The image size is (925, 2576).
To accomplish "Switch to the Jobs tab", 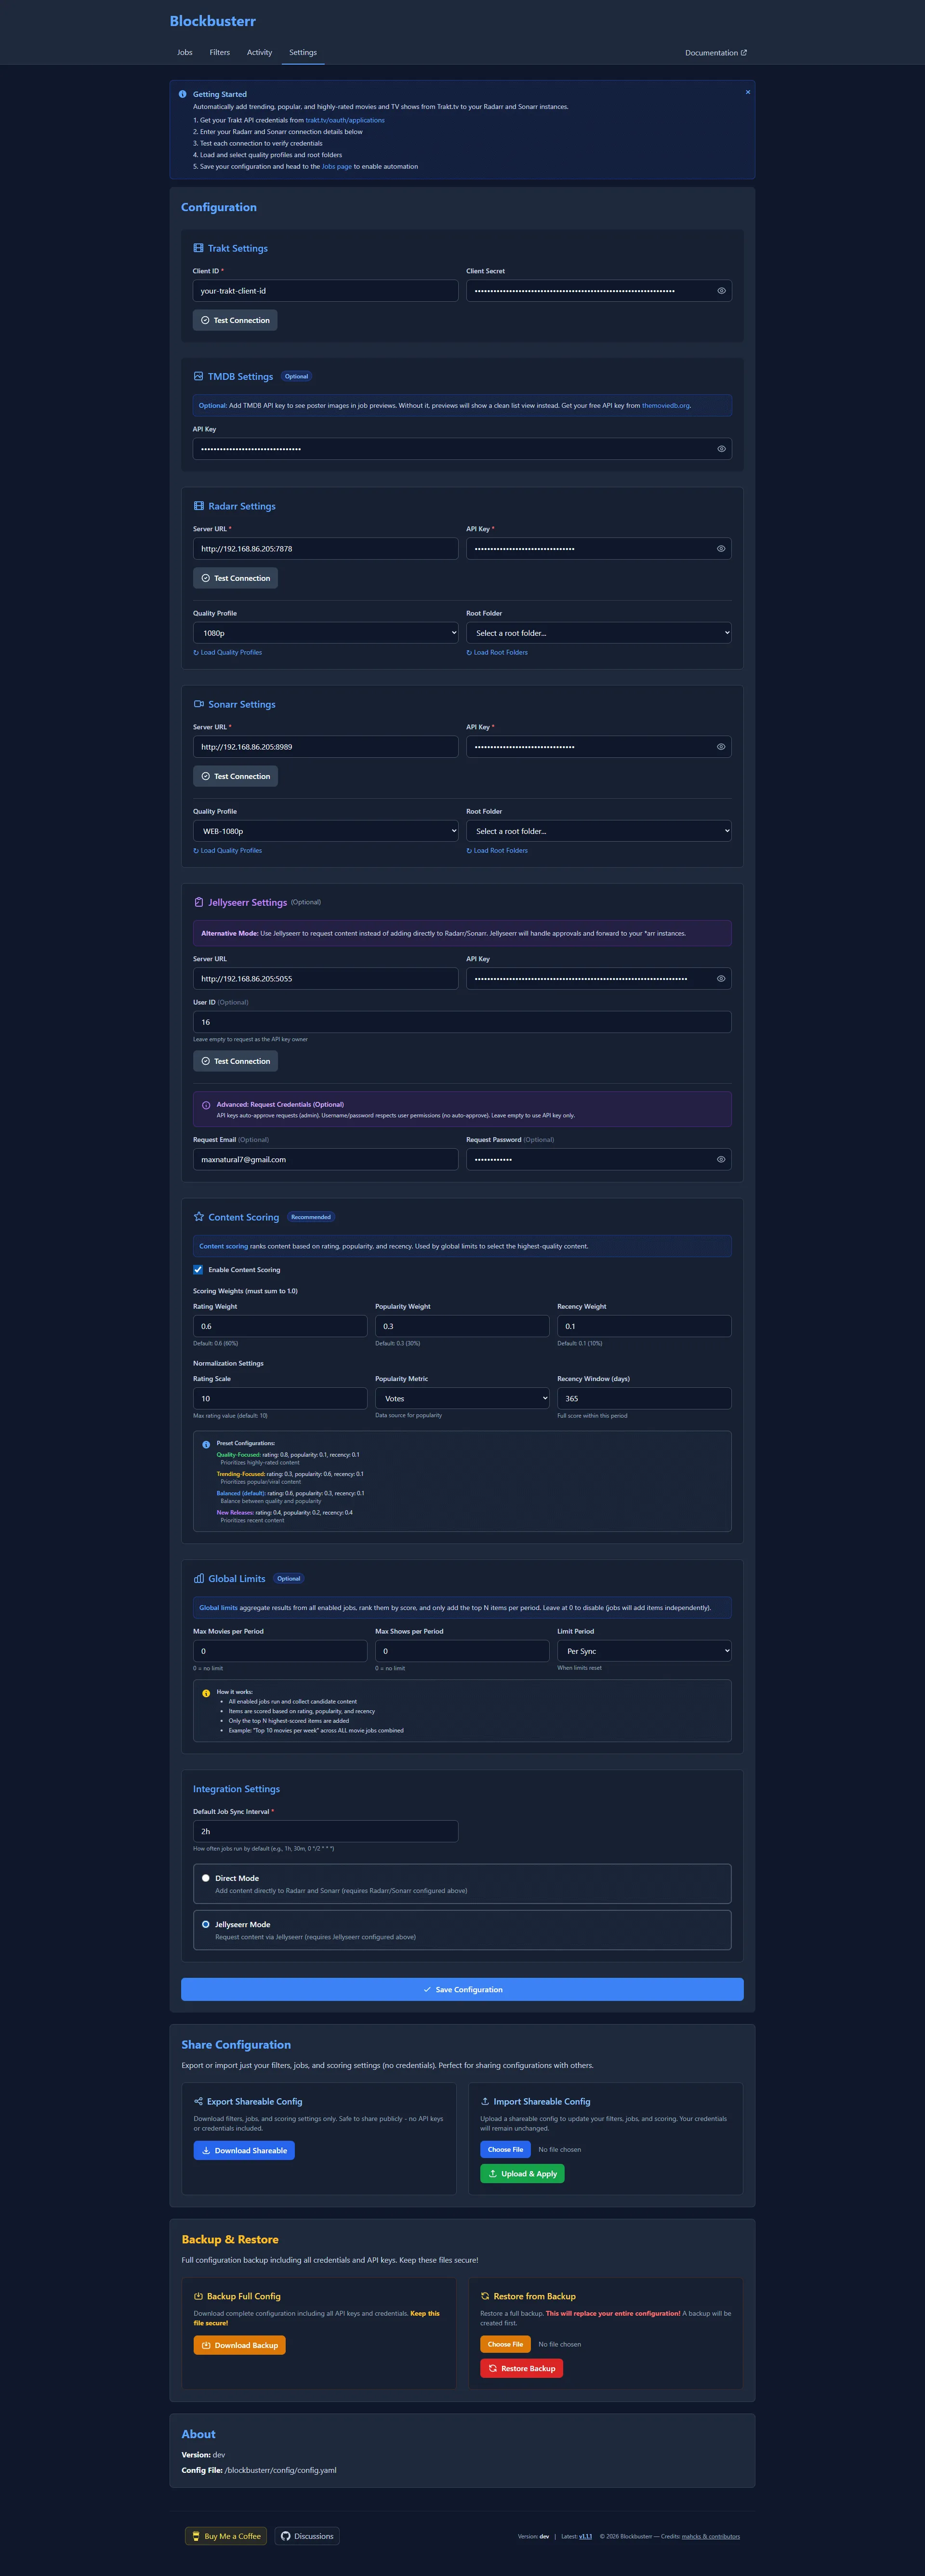I will (x=184, y=53).
